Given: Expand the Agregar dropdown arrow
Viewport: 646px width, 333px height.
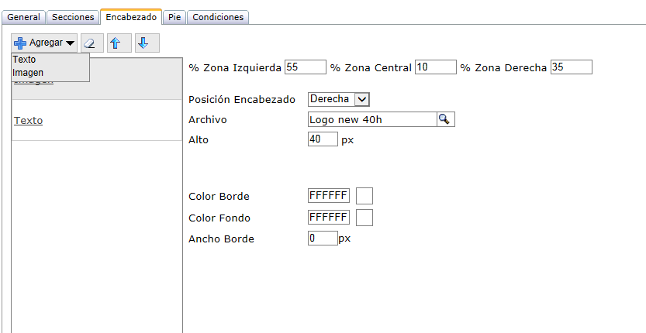Looking at the screenshot, I should (70, 44).
